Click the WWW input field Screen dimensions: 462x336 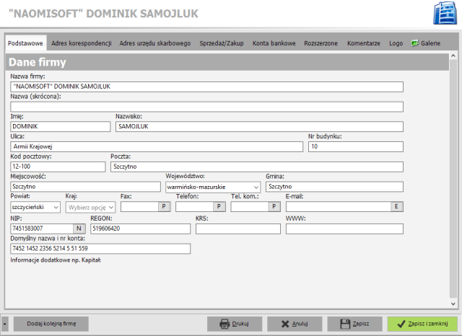coord(344,229)
